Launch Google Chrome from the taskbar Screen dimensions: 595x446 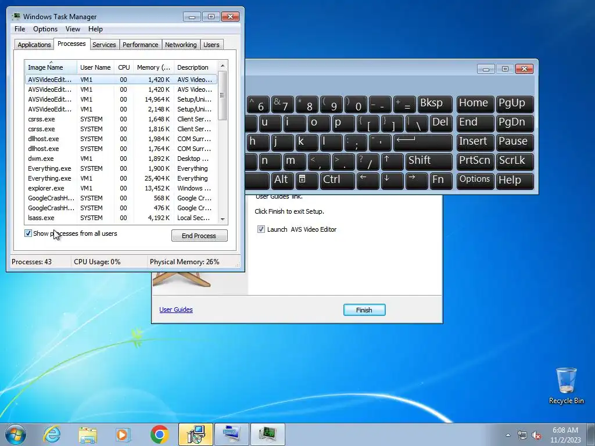tap(159, 434)
